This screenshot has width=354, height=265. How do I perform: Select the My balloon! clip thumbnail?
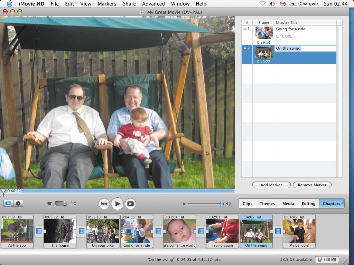299,231
